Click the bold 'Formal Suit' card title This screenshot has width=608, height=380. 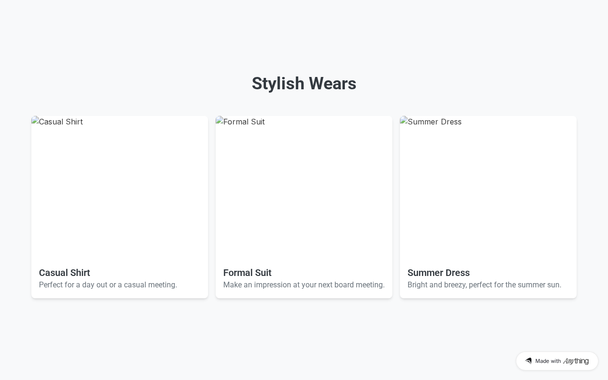[247, 273]
